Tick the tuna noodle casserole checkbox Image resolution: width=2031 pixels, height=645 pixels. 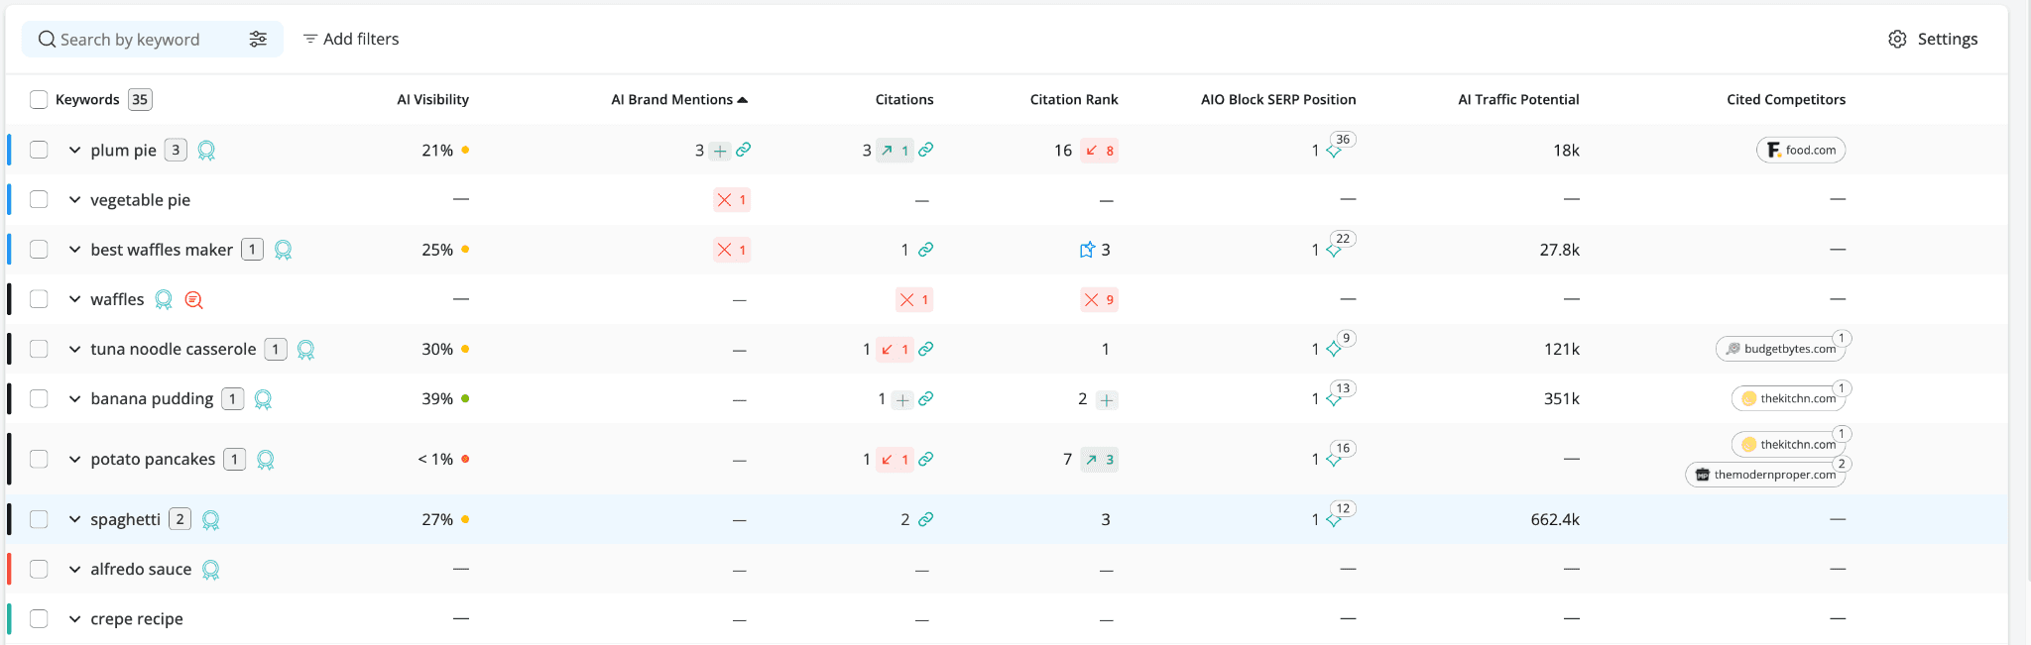click(x=39, y=349)
